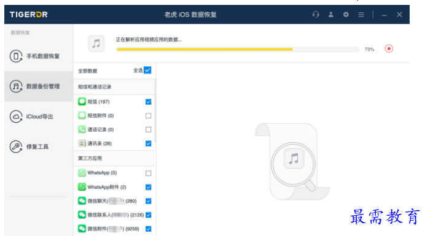
Task: Click the repair tool wrench icon
Action: (x=16, y=147)
